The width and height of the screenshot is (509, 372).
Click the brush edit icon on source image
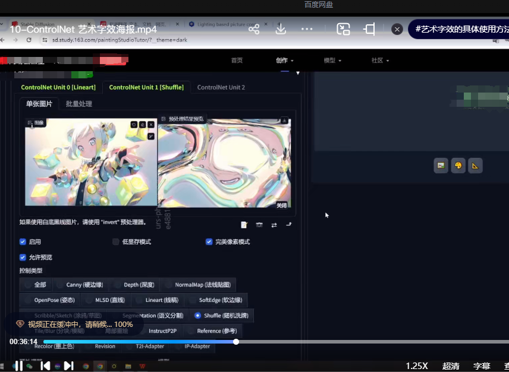click(x=151, y=136)
